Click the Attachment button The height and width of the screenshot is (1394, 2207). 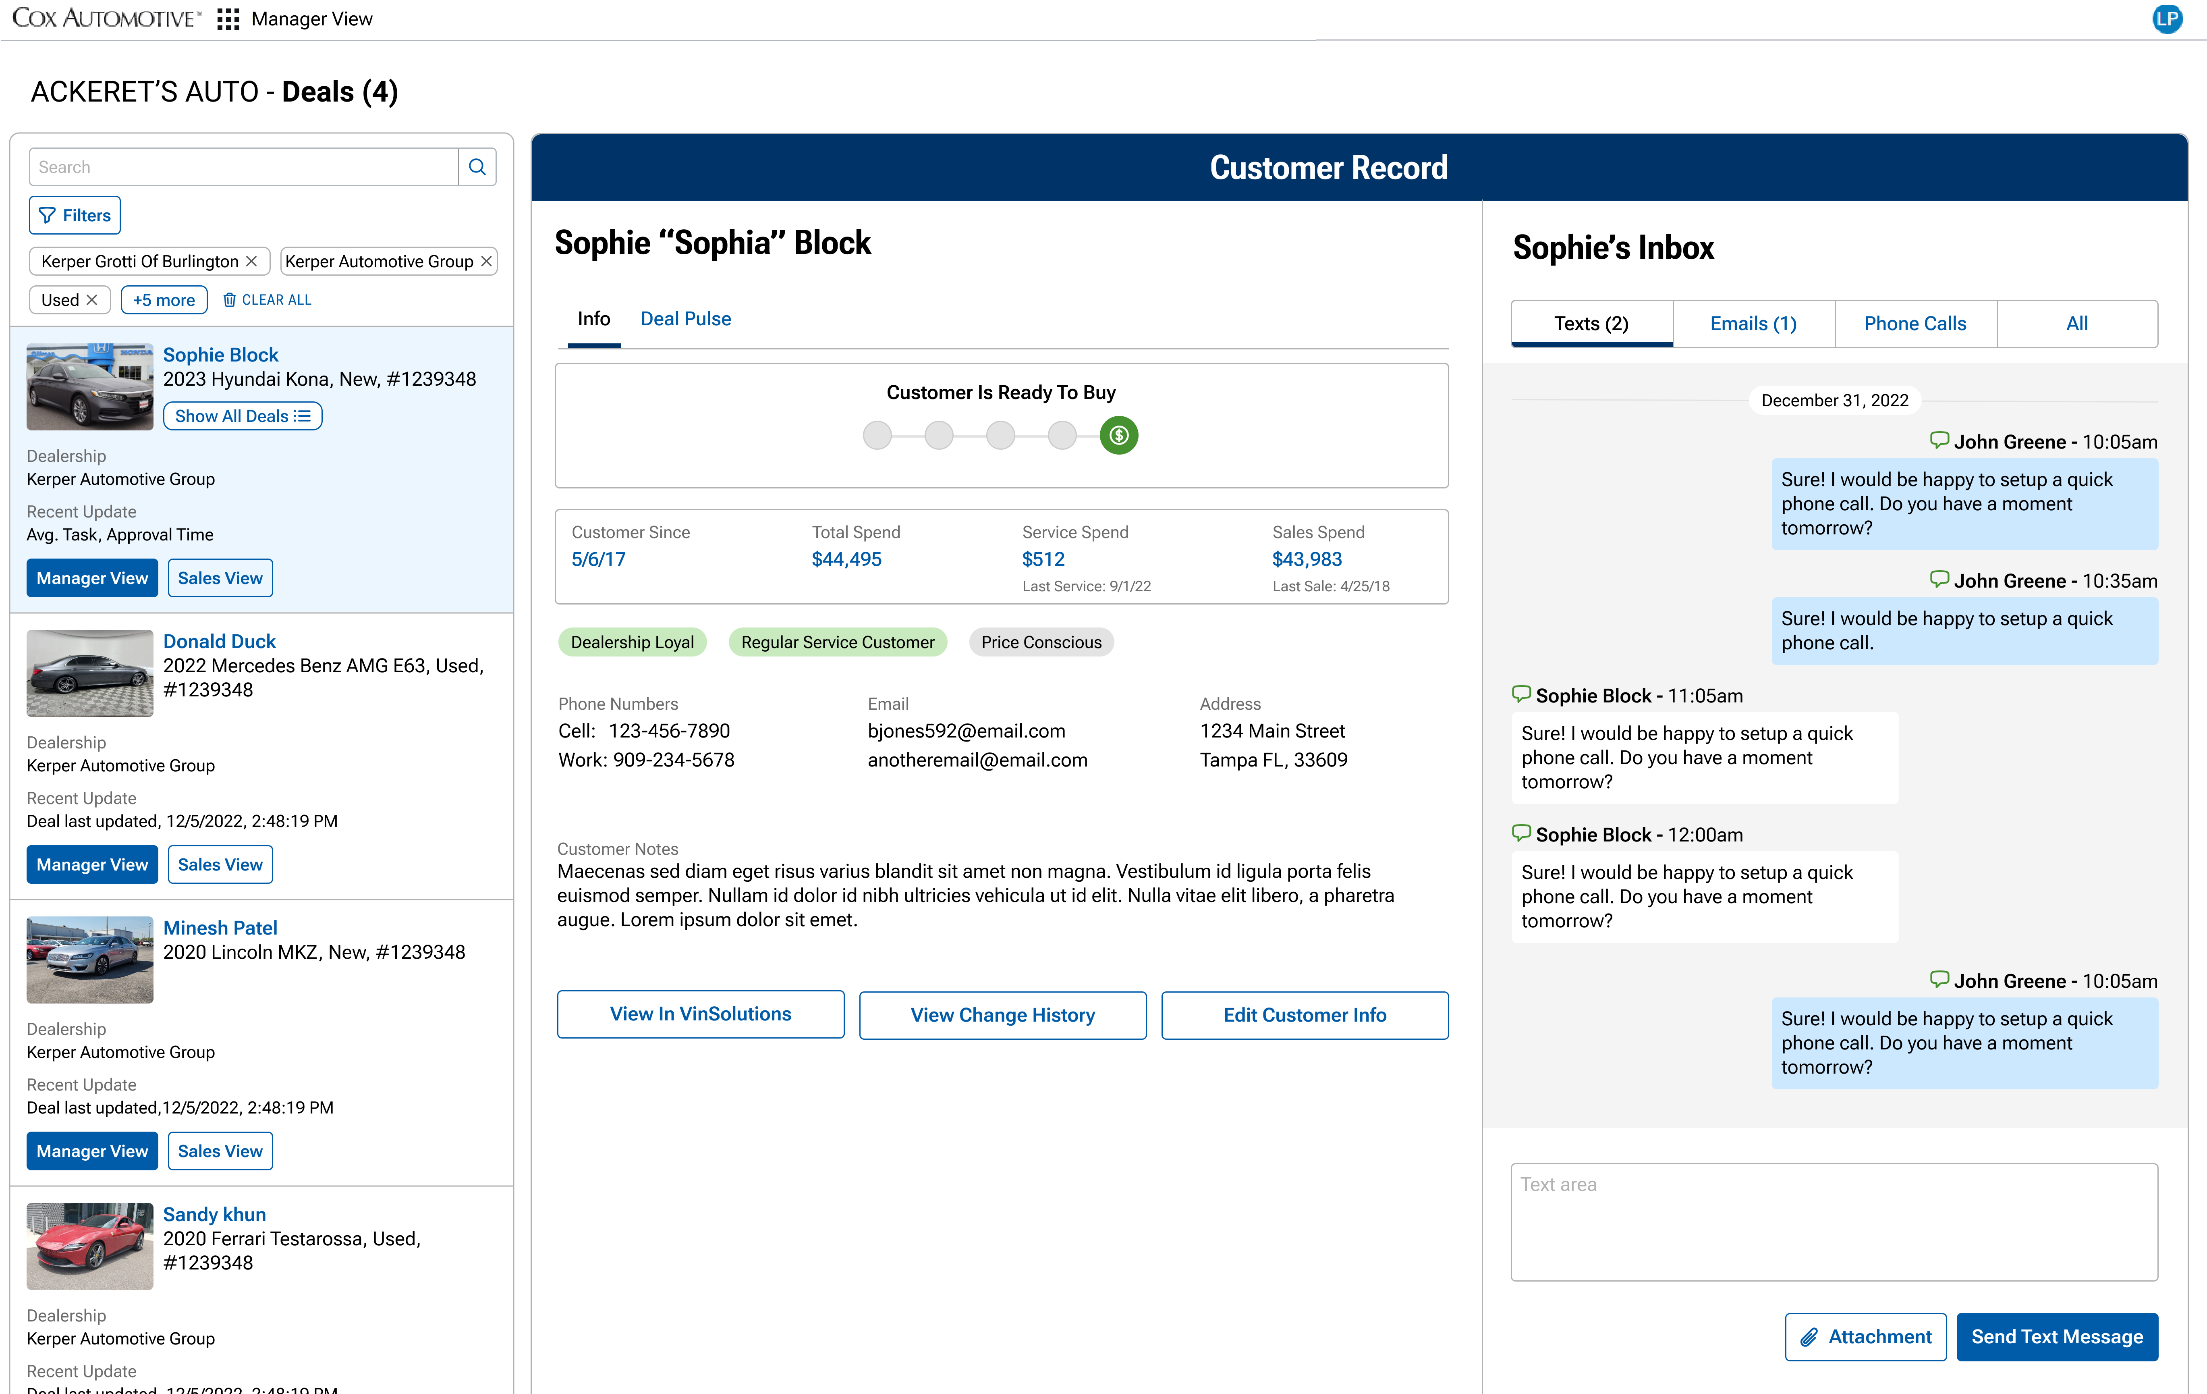pyautogui.click(x=1866, y=1337)
